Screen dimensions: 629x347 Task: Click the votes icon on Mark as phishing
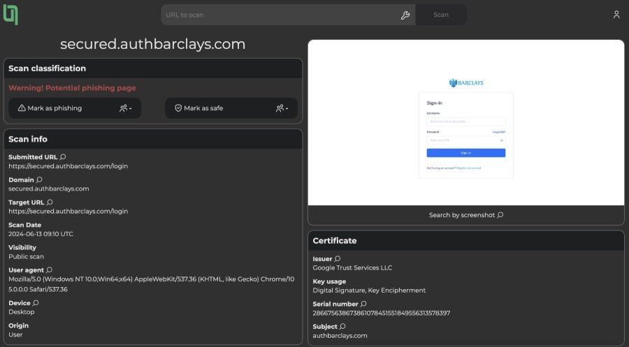[123, 108]
